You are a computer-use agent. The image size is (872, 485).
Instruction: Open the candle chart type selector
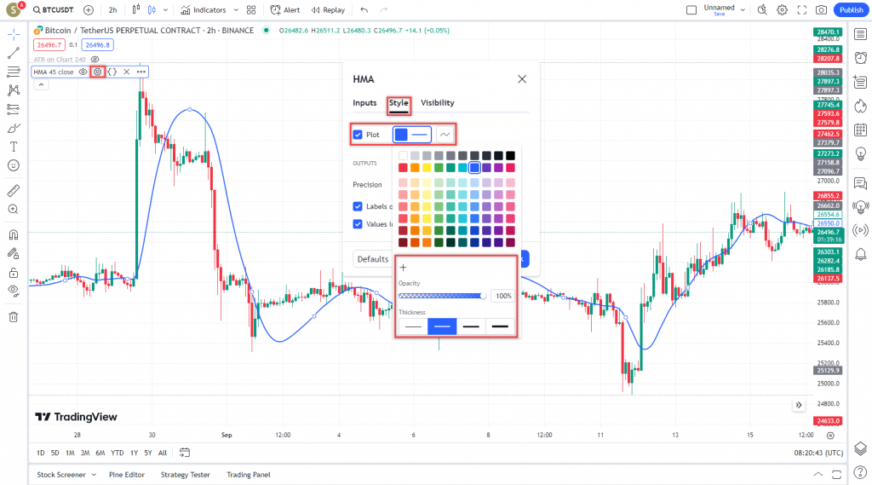tap(152, 10)
